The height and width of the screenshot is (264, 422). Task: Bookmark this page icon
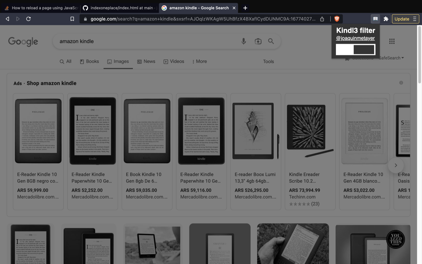[72, 19]
